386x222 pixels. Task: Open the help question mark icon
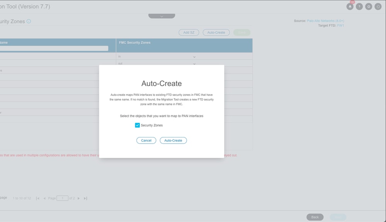click(359, 7)
